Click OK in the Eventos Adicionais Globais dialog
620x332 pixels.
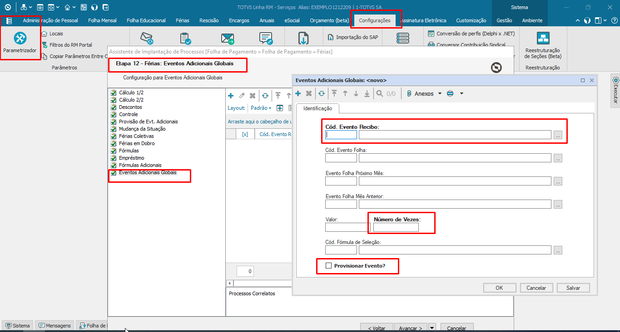[499, 288]
